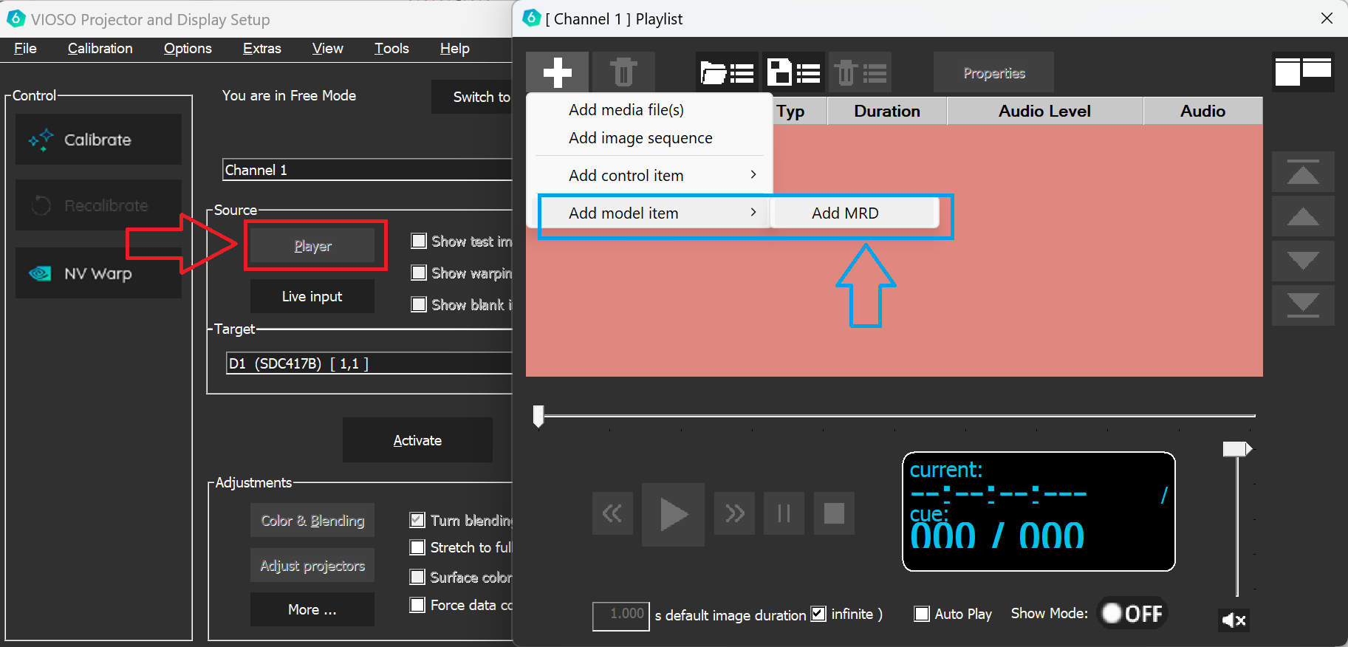The image size is (1348, 647).
Task: Click the muted speaker icon
Action: coord(1234,620)
